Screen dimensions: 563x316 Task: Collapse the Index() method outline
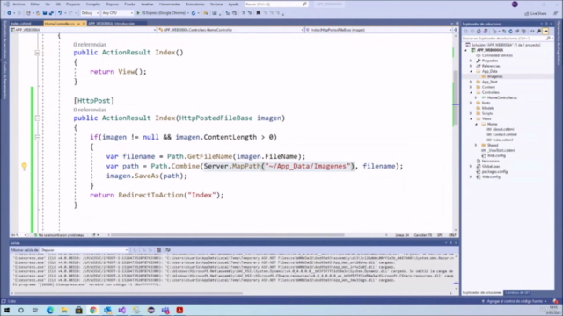coord(37,53)
